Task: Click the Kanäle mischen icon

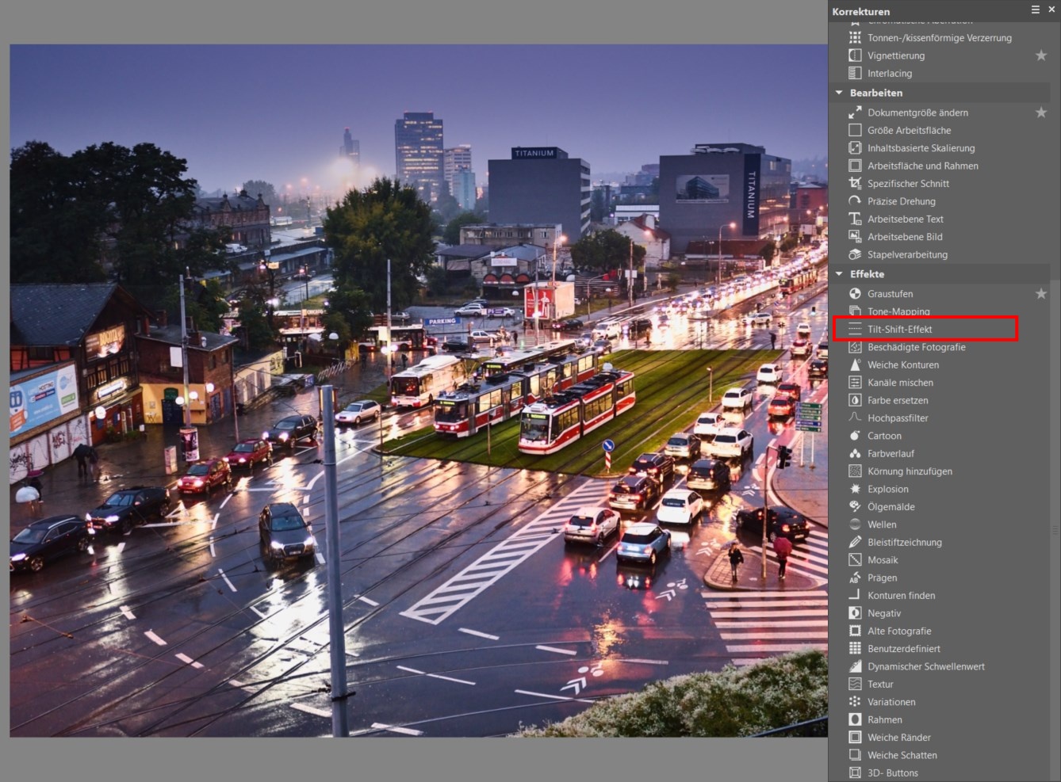Action: pyautogui.click(x=855, y=383)
